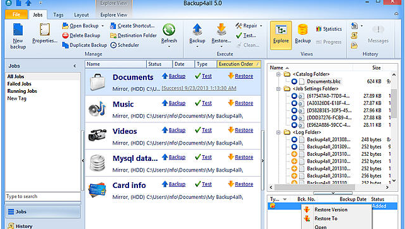Sort jobs by Status column

[159, 64]
